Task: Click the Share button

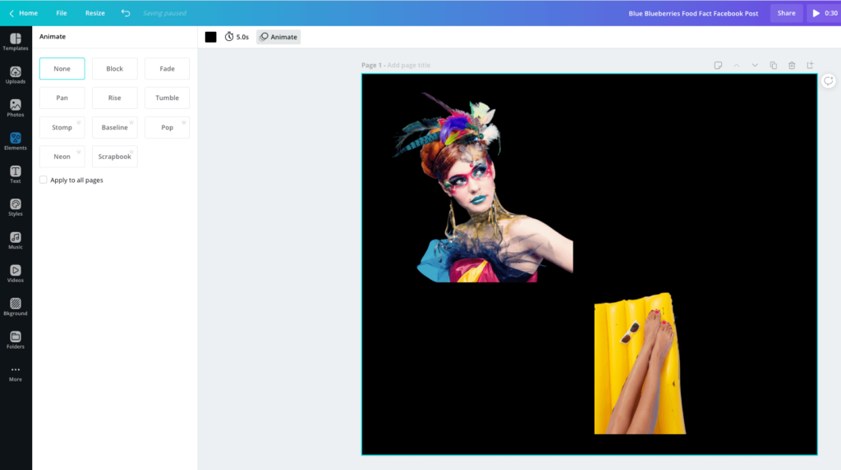Action: click(786, 13)
